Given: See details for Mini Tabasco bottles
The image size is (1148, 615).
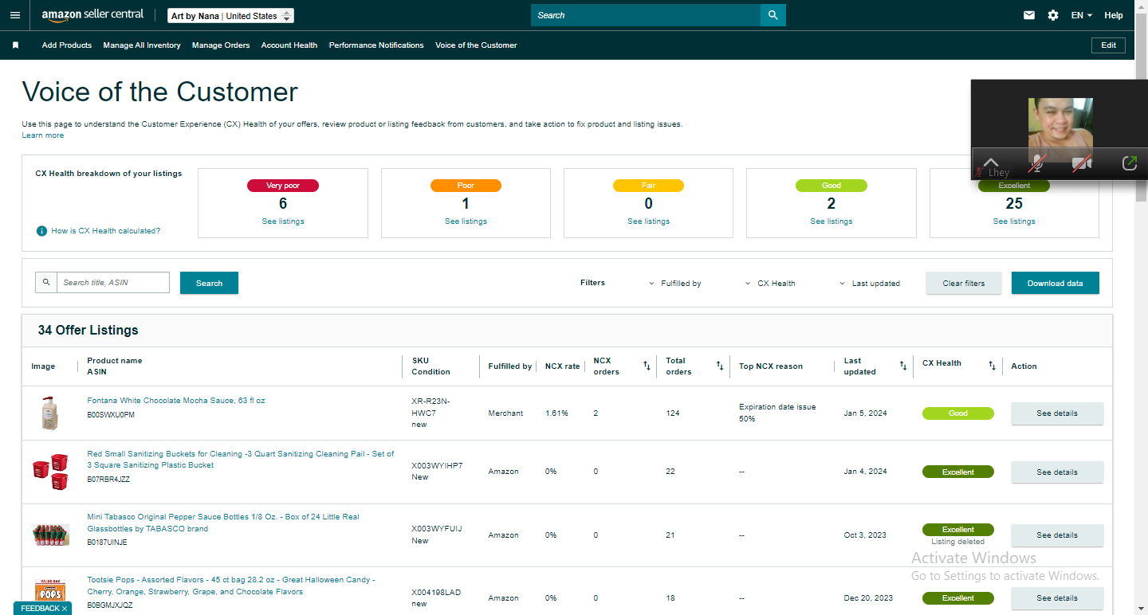Looking at the screenshot, I should pyautogui.click(x=1057, y=535).
